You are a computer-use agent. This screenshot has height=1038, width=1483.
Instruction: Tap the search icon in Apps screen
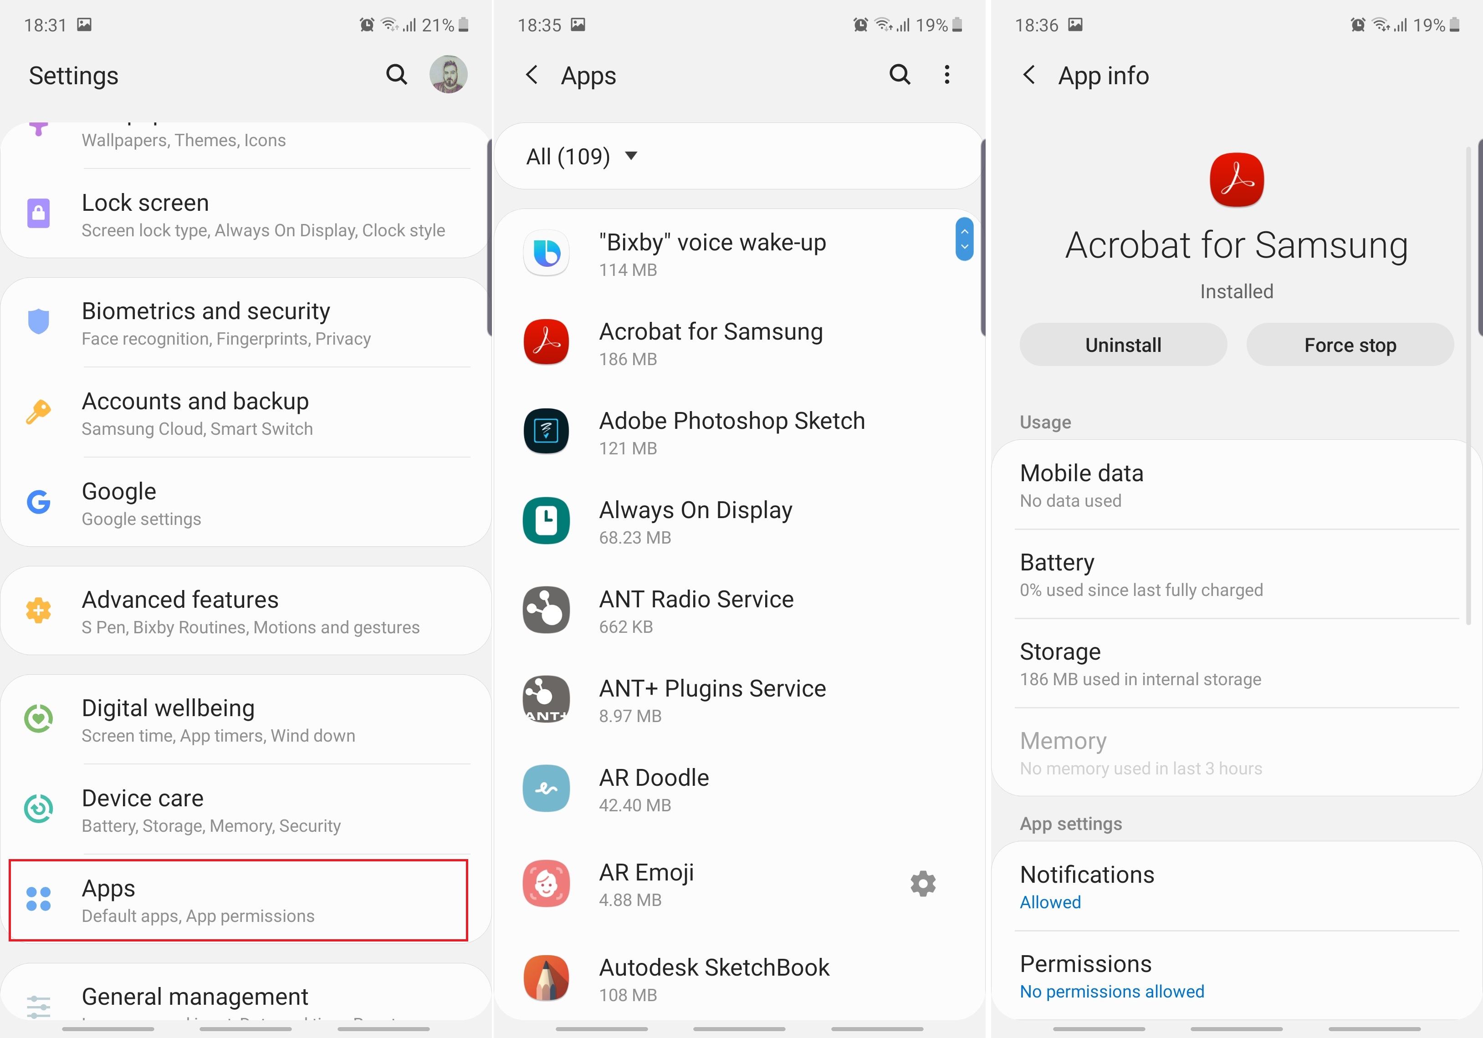click(900, 75)
